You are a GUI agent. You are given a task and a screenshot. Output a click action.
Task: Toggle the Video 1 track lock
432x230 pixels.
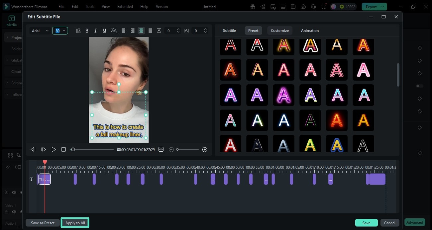tap(6, 212)
